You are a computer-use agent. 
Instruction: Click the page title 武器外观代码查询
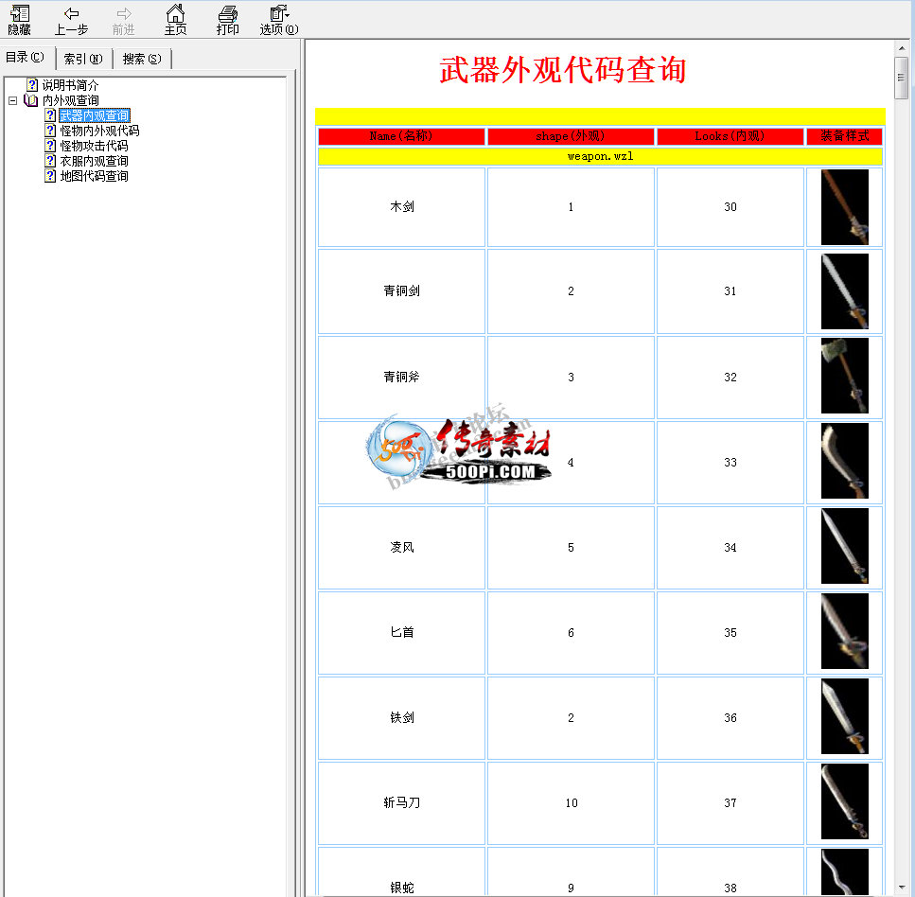tap(563, 70)
